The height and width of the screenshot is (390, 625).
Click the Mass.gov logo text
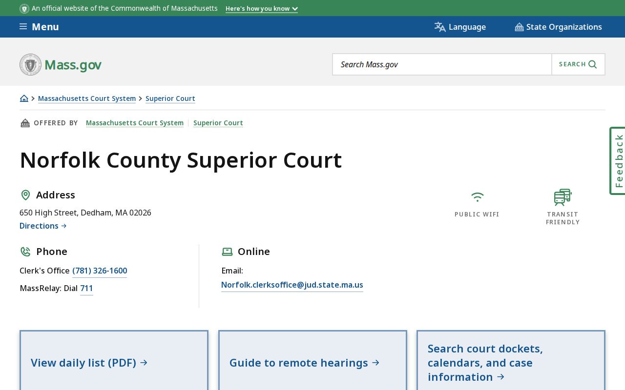(x=73, y=65)
